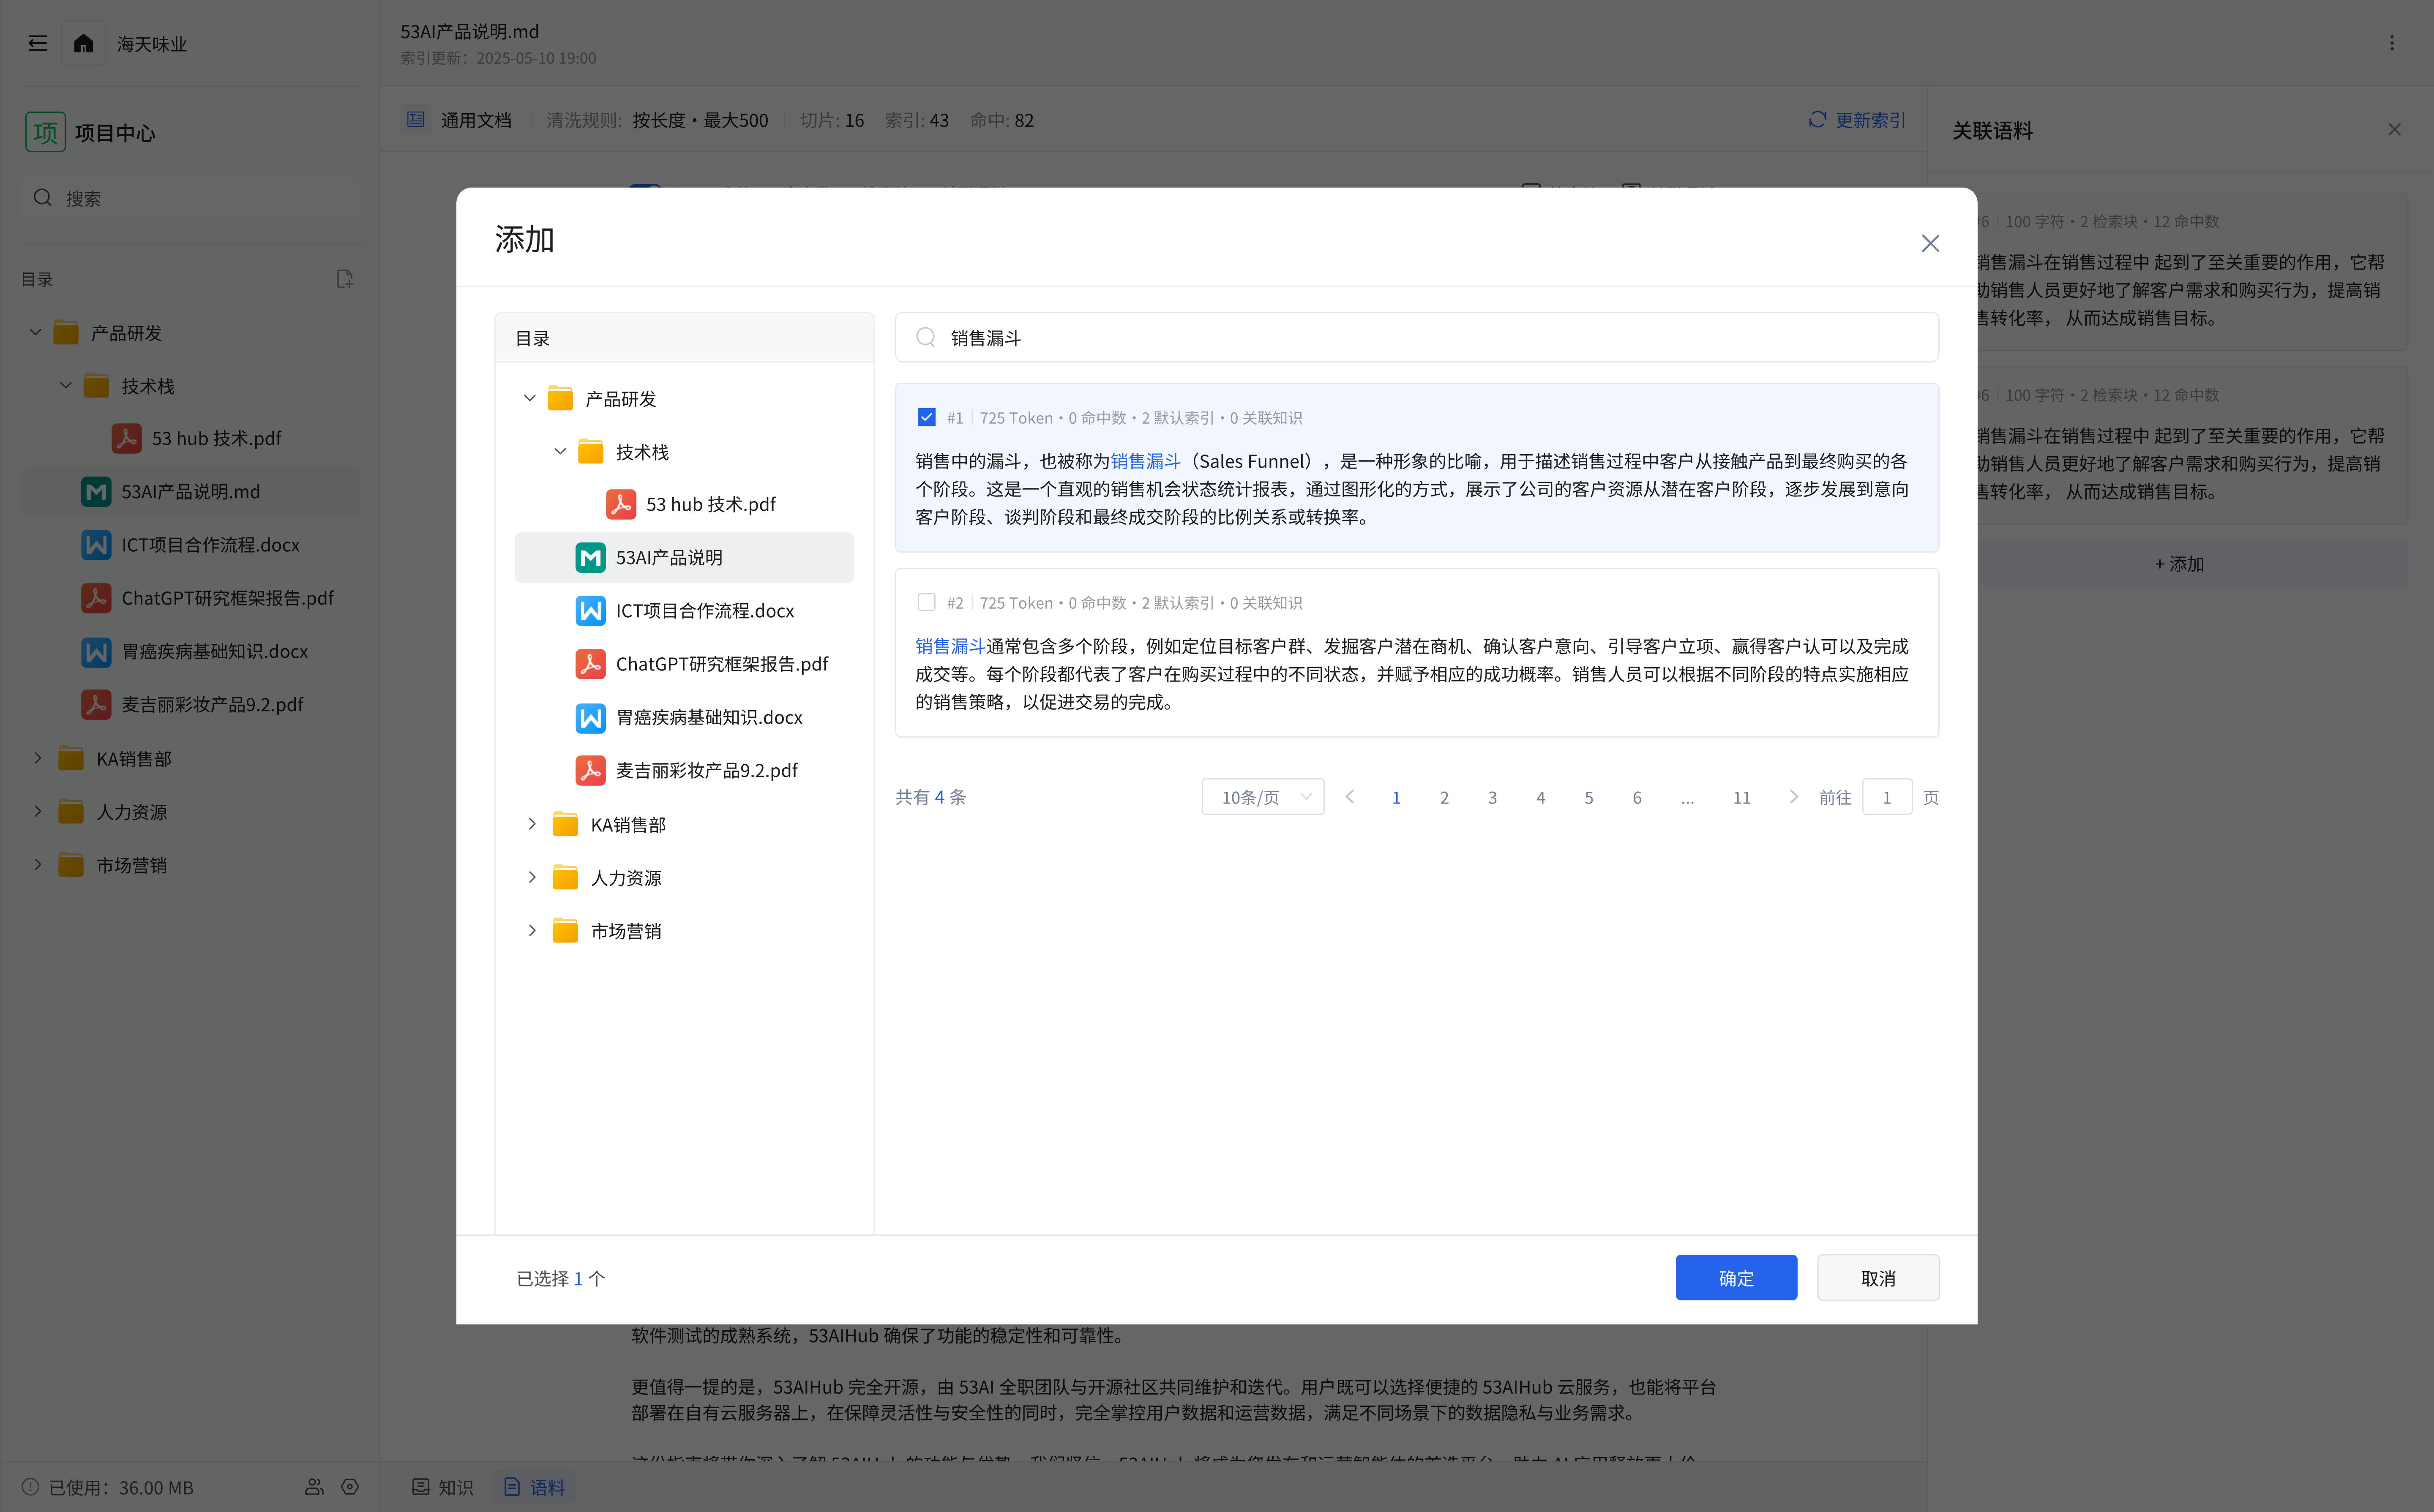2434x1512 pixels.
Task: Close the 添加 dialog with X icon
Action: point(1930,243)
